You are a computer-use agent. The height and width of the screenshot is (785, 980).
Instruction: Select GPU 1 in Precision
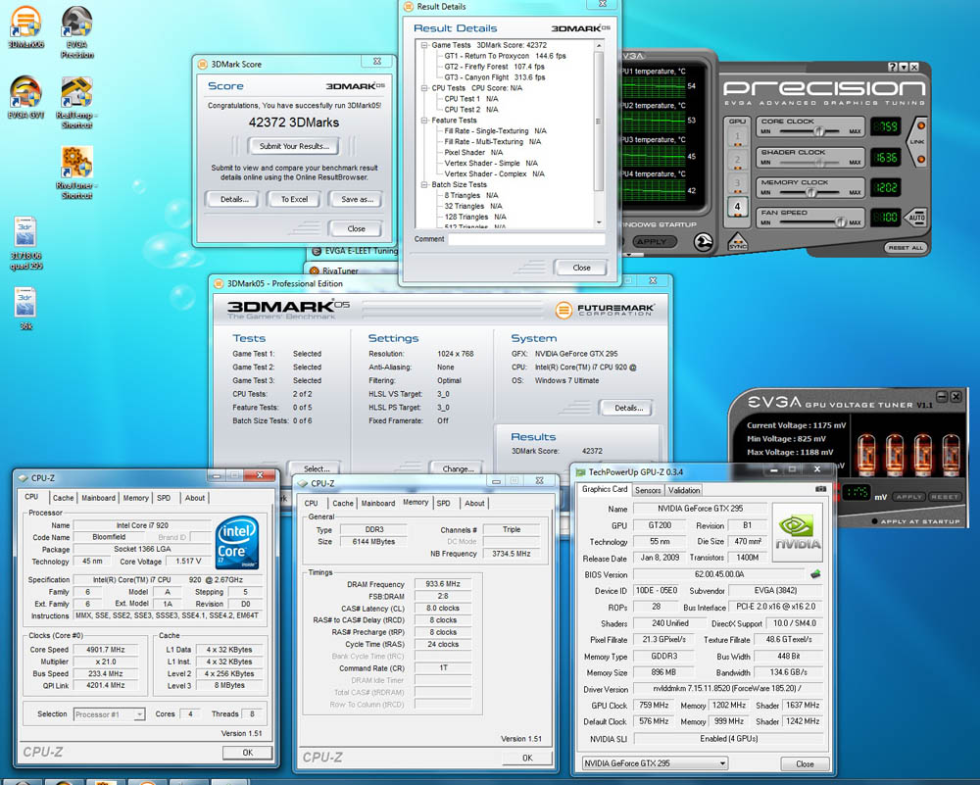pyautogui.click(x=738, y=137)
